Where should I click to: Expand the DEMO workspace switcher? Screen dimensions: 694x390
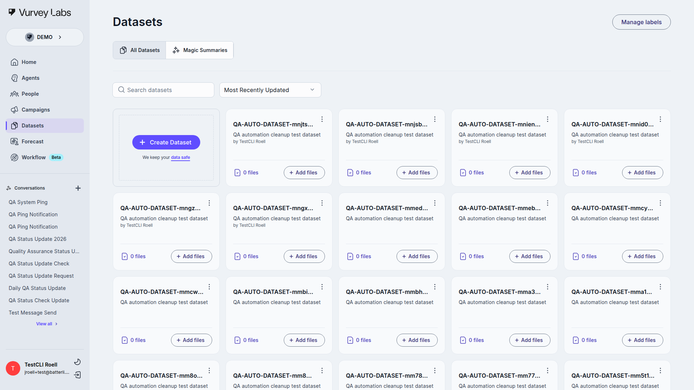[44, 37]
